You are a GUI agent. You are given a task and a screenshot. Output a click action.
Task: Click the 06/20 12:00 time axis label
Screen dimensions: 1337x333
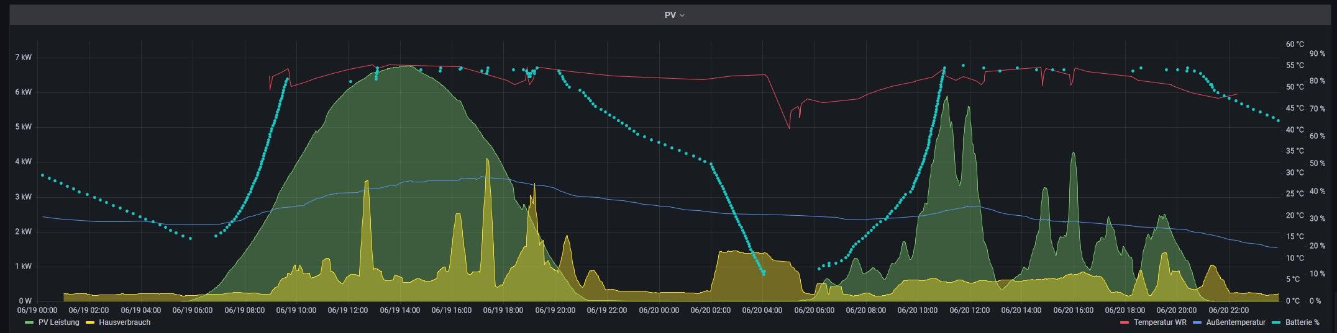coord(970,310)
